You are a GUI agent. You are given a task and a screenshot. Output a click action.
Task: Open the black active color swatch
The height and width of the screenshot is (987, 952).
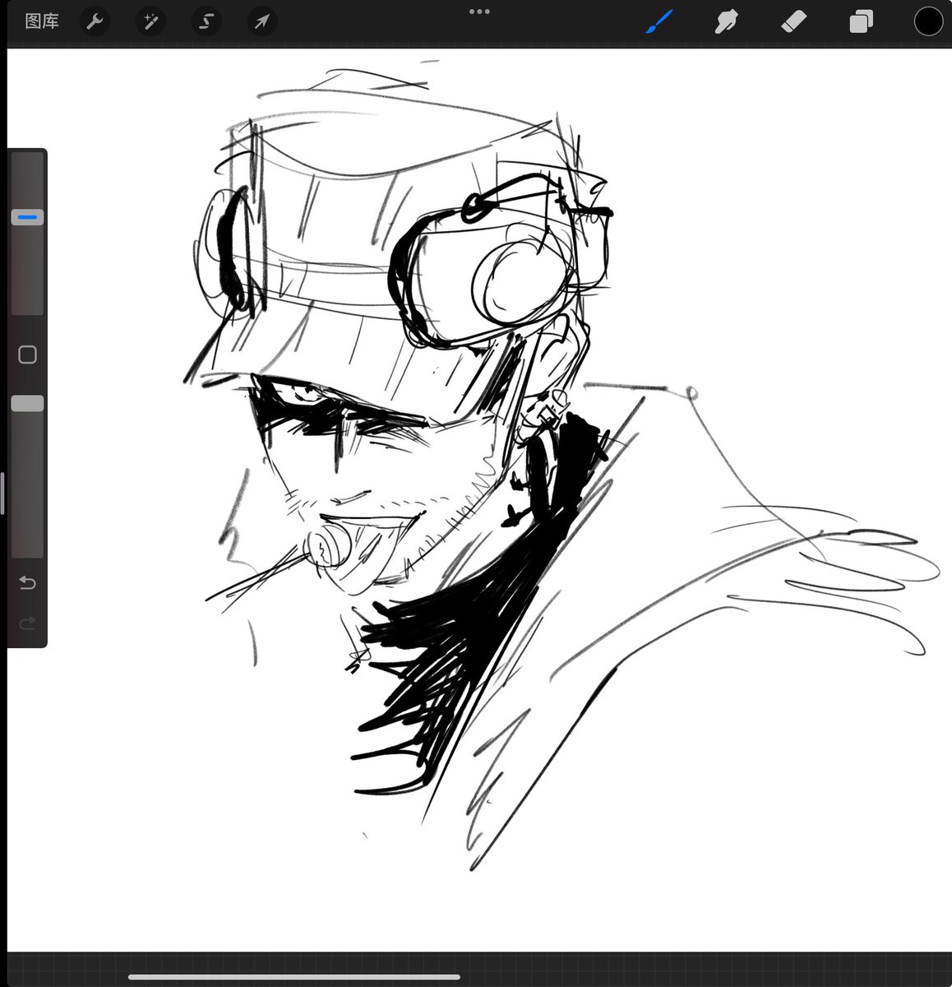pos(929,22)
